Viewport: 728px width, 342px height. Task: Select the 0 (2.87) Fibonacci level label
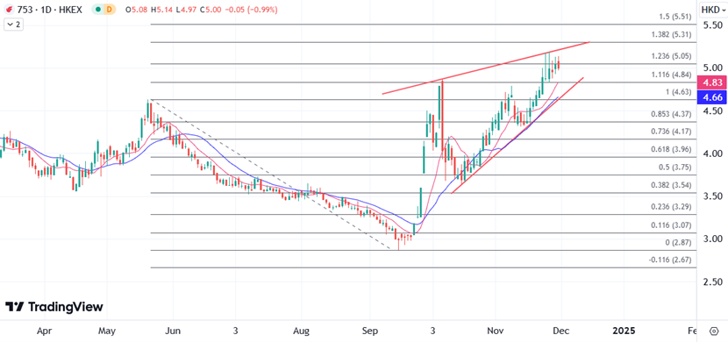click(x=678, y=243)
